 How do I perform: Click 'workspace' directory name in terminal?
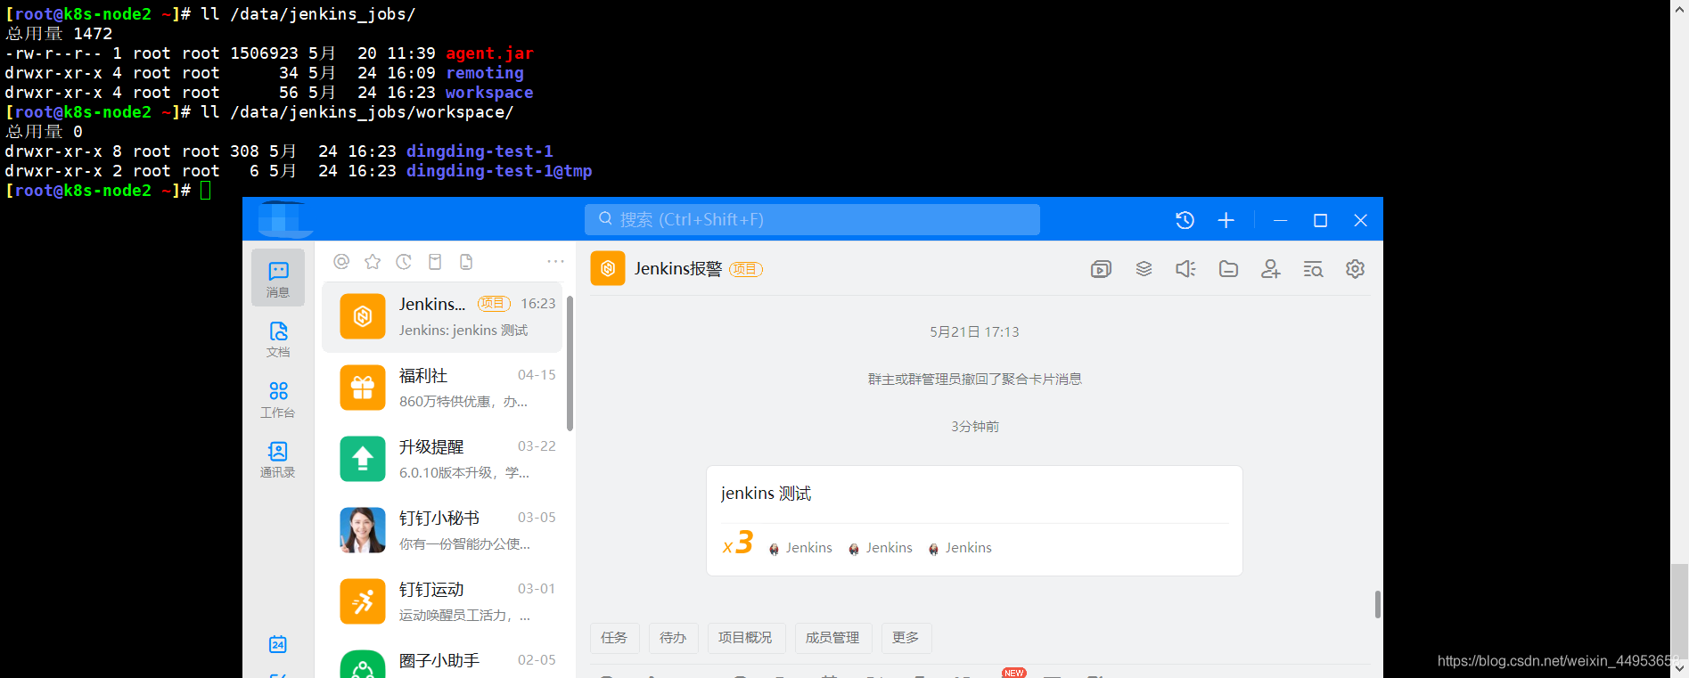pos(489,93)
